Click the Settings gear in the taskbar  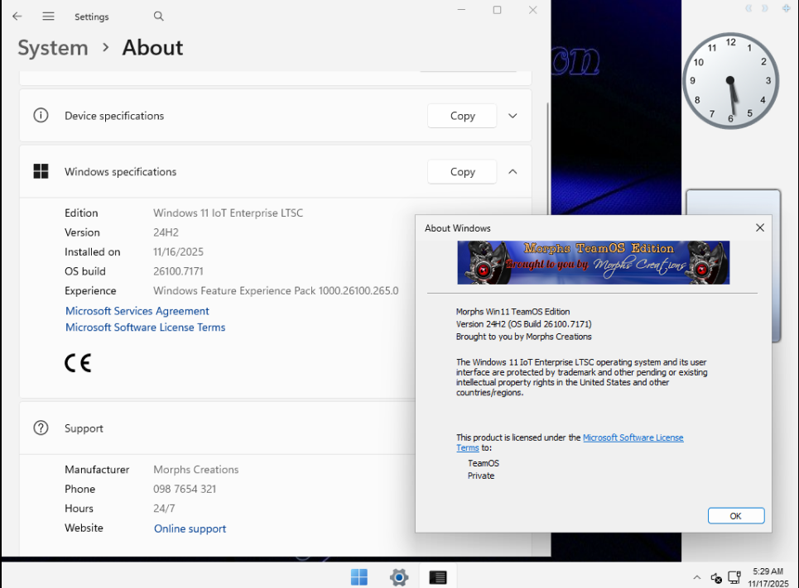tap(399, 577)
